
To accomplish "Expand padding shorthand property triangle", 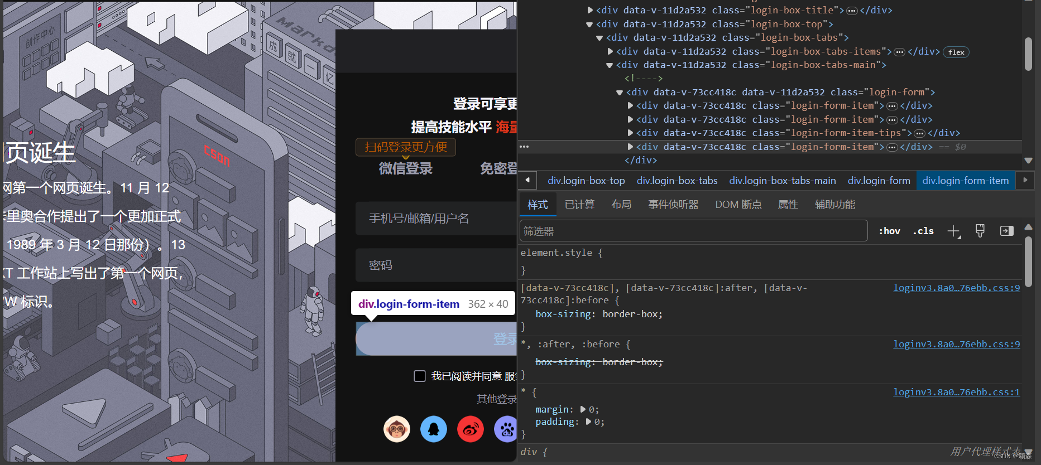I will pos(588,422).
